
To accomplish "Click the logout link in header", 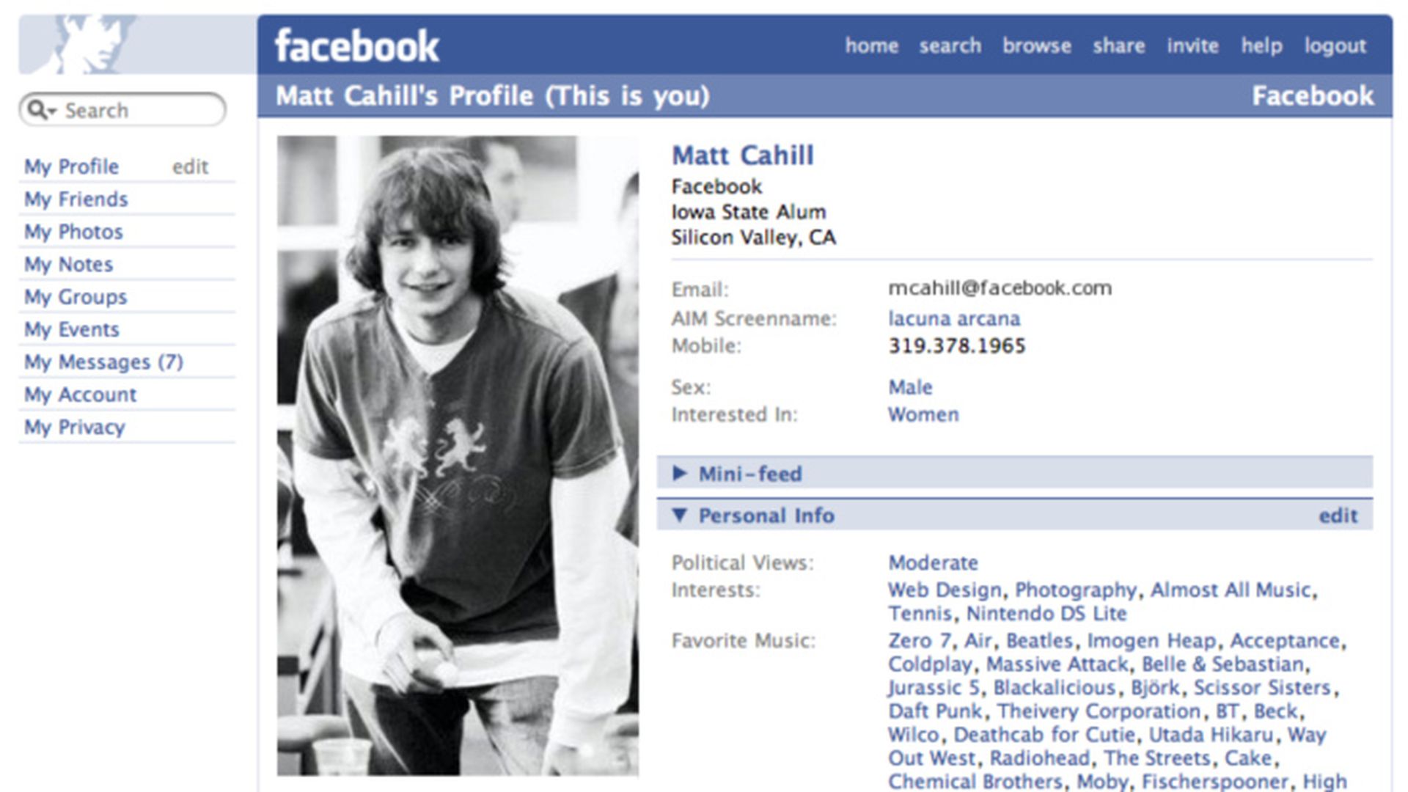I will 1335,45.
